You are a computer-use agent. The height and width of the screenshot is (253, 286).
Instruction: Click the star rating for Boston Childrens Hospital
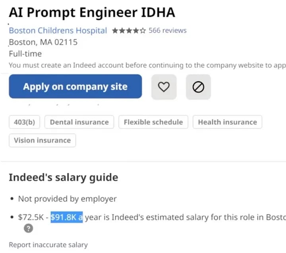(129, 31)
